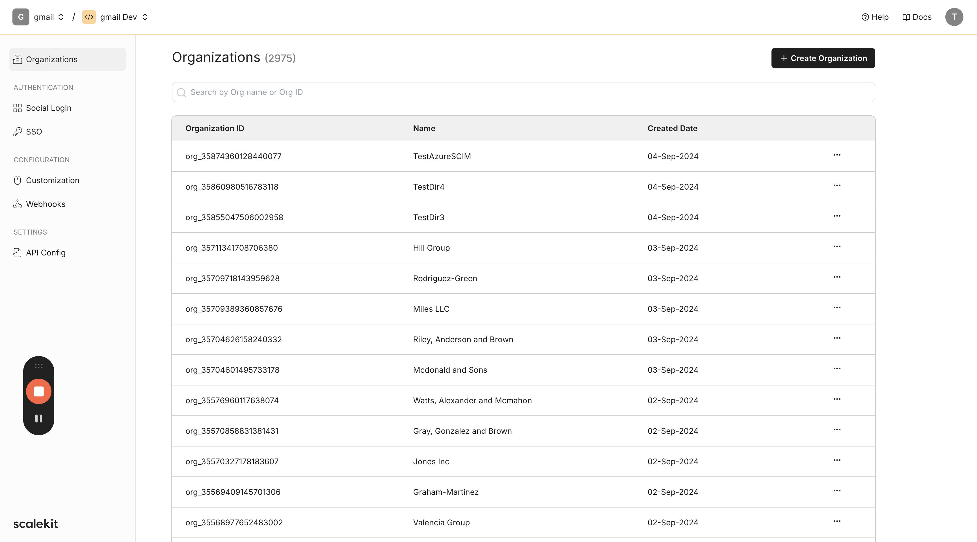Select org ID org_35860980516783118

(232, 187)
